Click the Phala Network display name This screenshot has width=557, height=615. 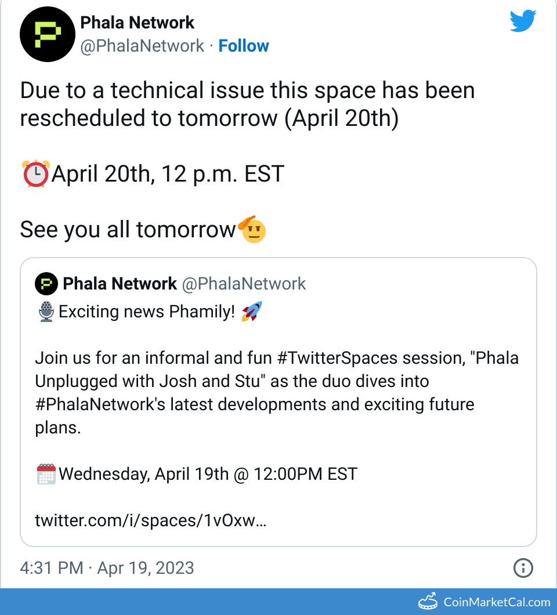coord(137,23)
